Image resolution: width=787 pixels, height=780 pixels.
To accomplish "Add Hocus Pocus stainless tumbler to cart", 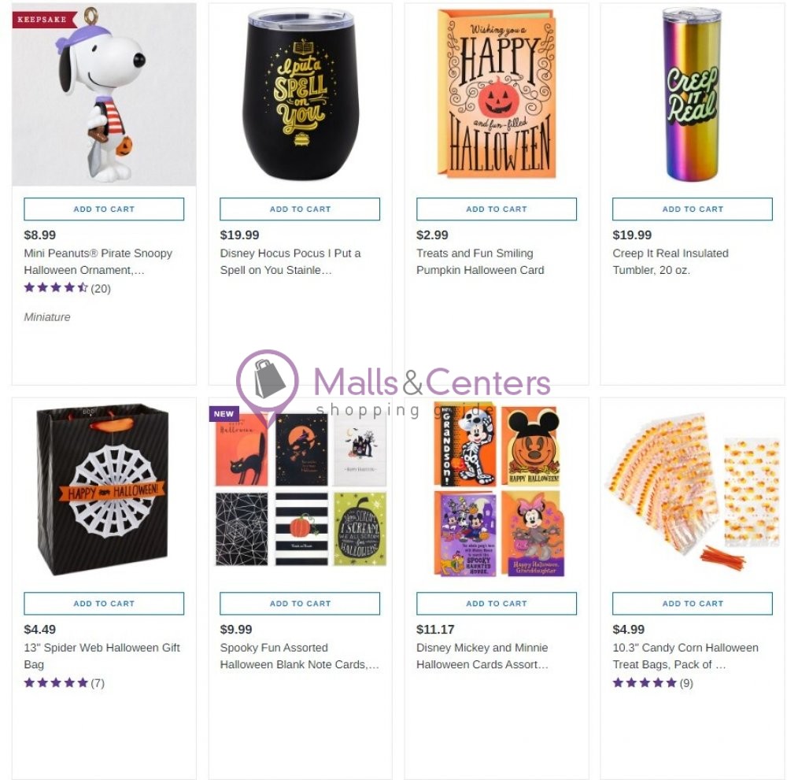I will click(300, 209).
